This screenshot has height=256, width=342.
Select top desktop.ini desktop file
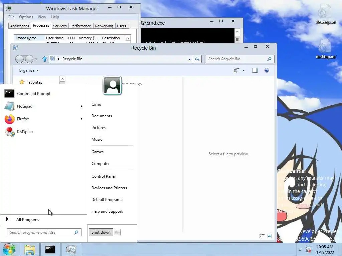pos(325,14)
